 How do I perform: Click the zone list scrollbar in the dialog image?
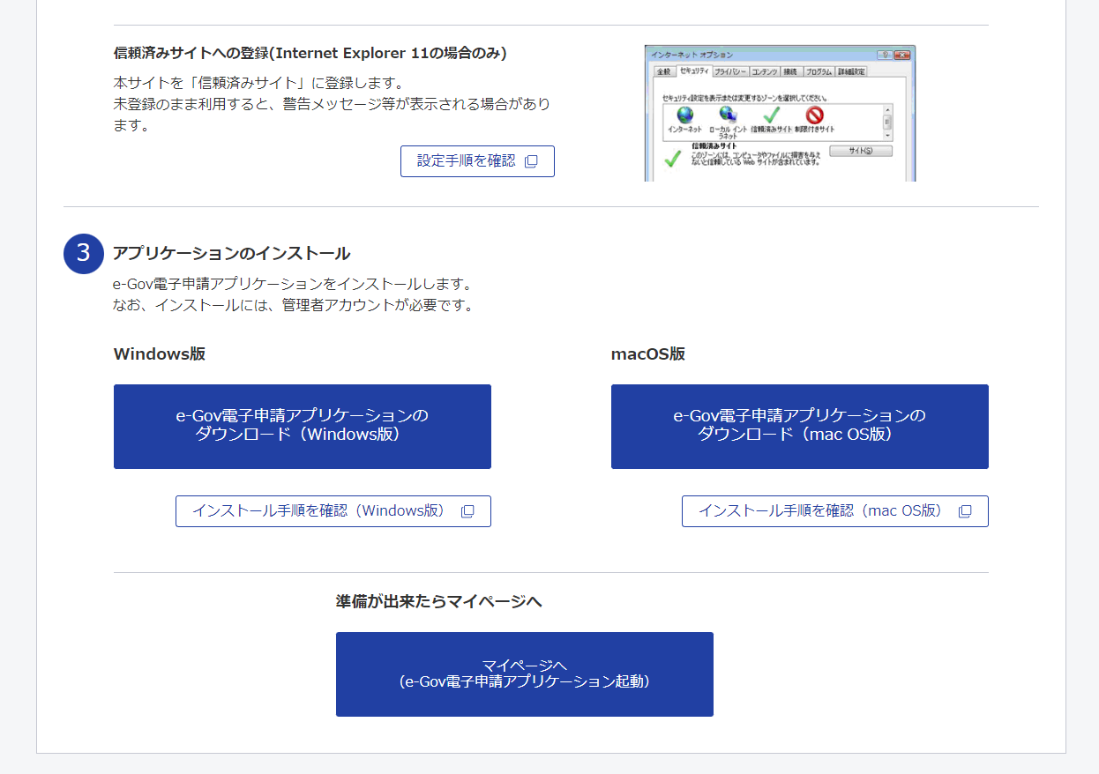pyautogui.click(x=887, y=122)
